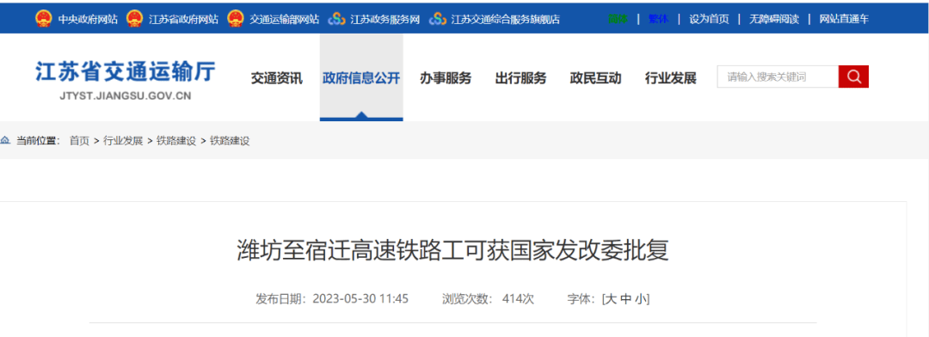Click the red search magnifier button

point(853,77)
